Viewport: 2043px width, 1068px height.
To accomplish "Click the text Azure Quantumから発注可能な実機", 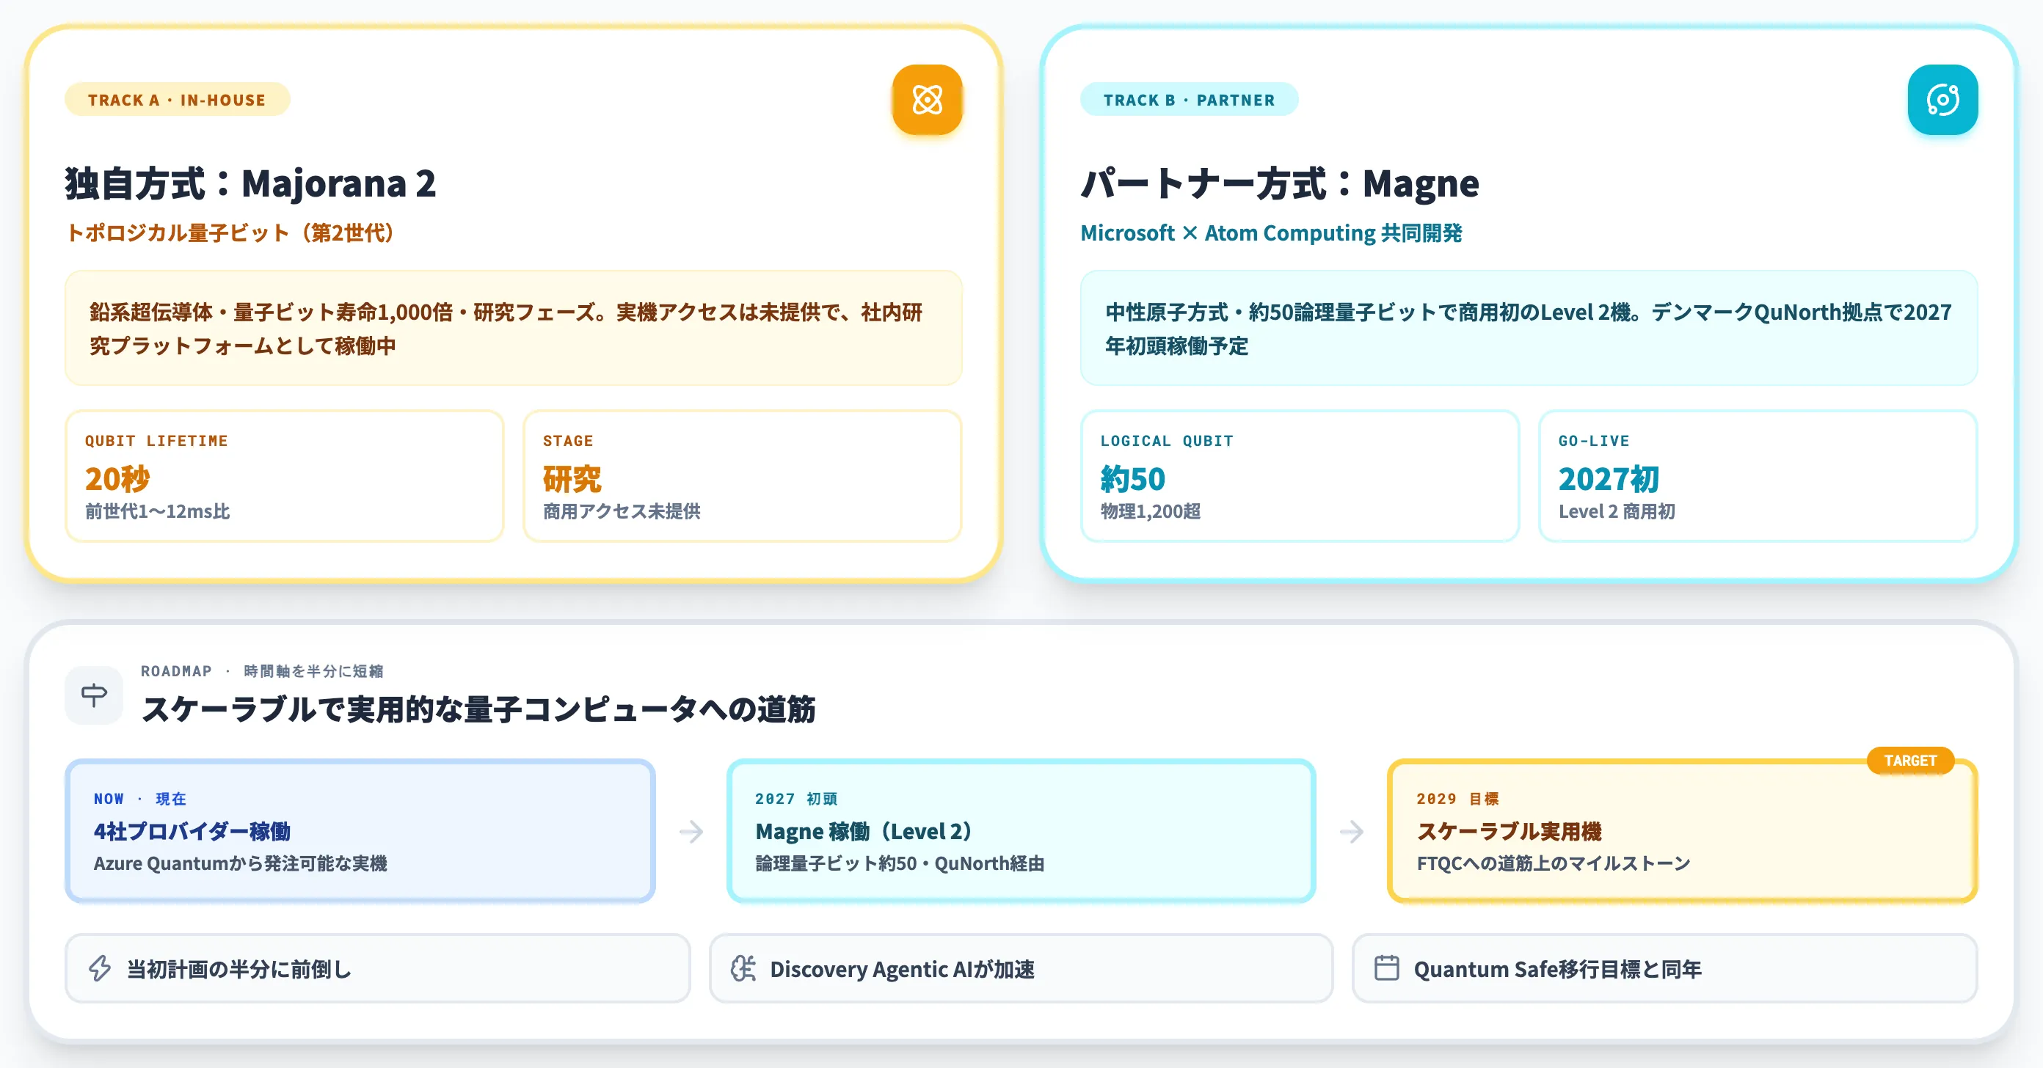I will tap(240, 863).
